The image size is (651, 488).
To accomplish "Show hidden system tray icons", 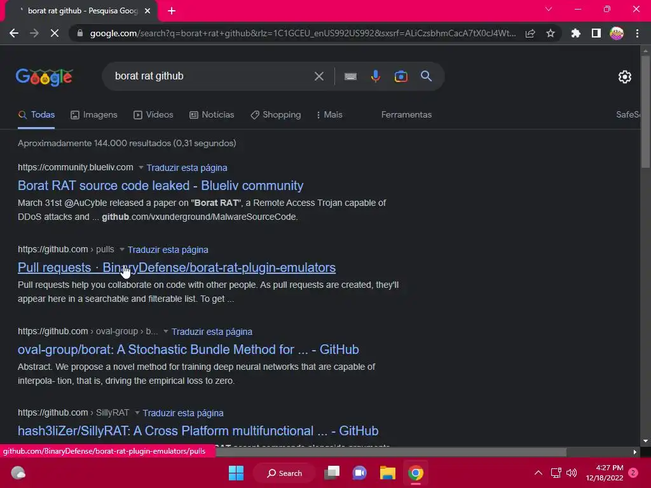I will [x=538, y=473].
